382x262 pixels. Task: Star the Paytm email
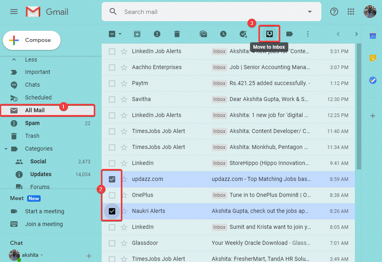click(124, 83)
